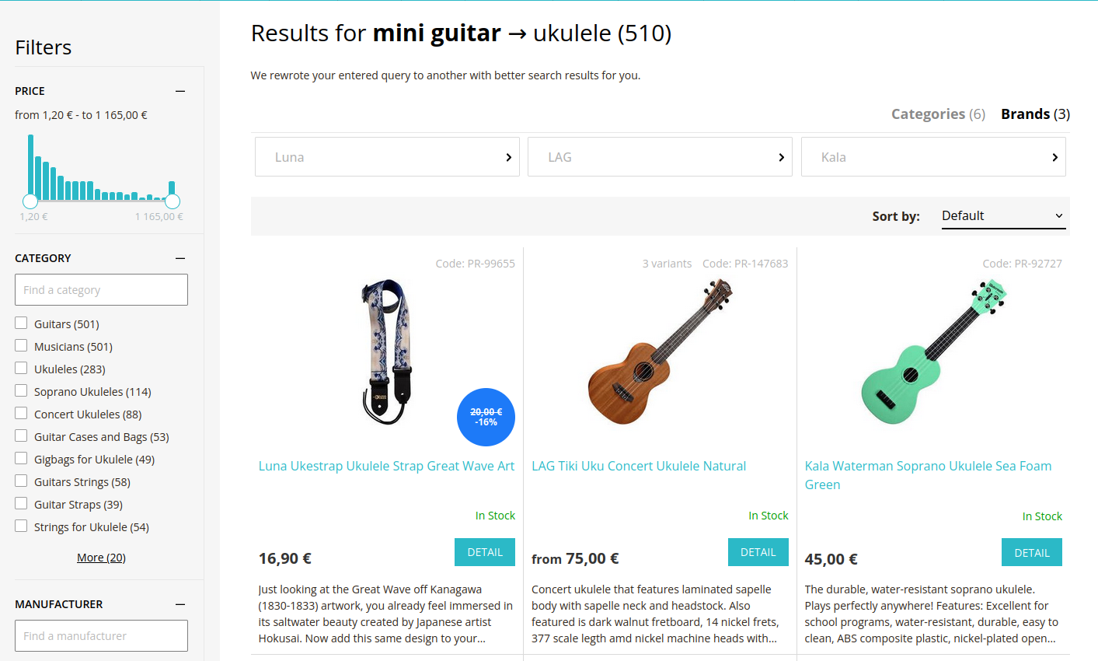Screen dimensions: 1098x661
Task: Open the LAG Tiki Uku ukulele image
Action: click(660, 351)
